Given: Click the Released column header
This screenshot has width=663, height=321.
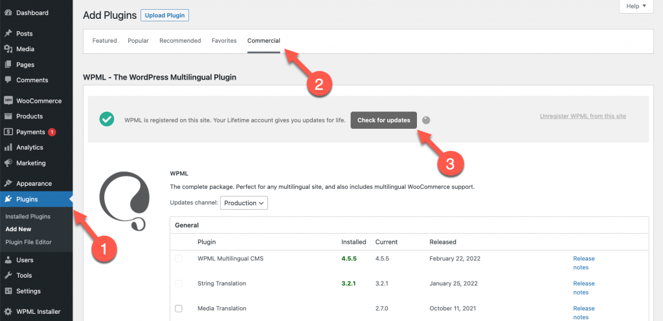Looking at the screenshot, I should [x=443, y=242].
